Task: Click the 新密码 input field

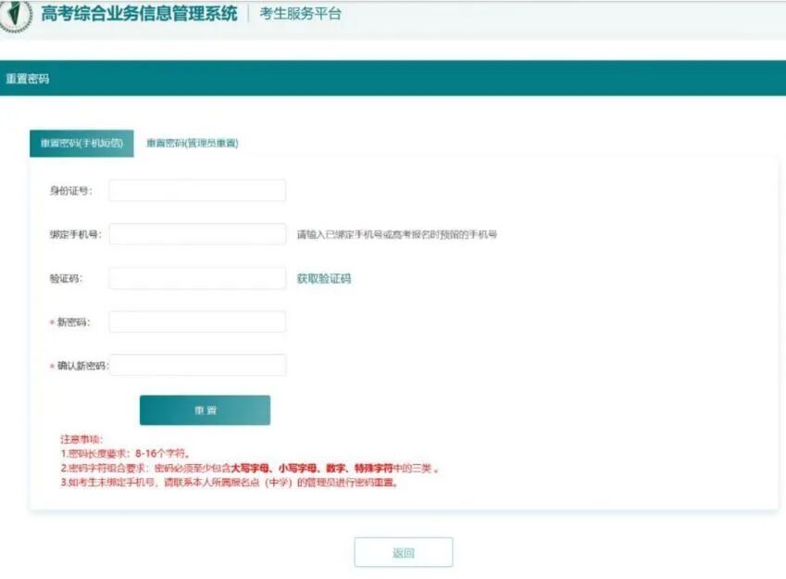Action: tap(197, 321)
